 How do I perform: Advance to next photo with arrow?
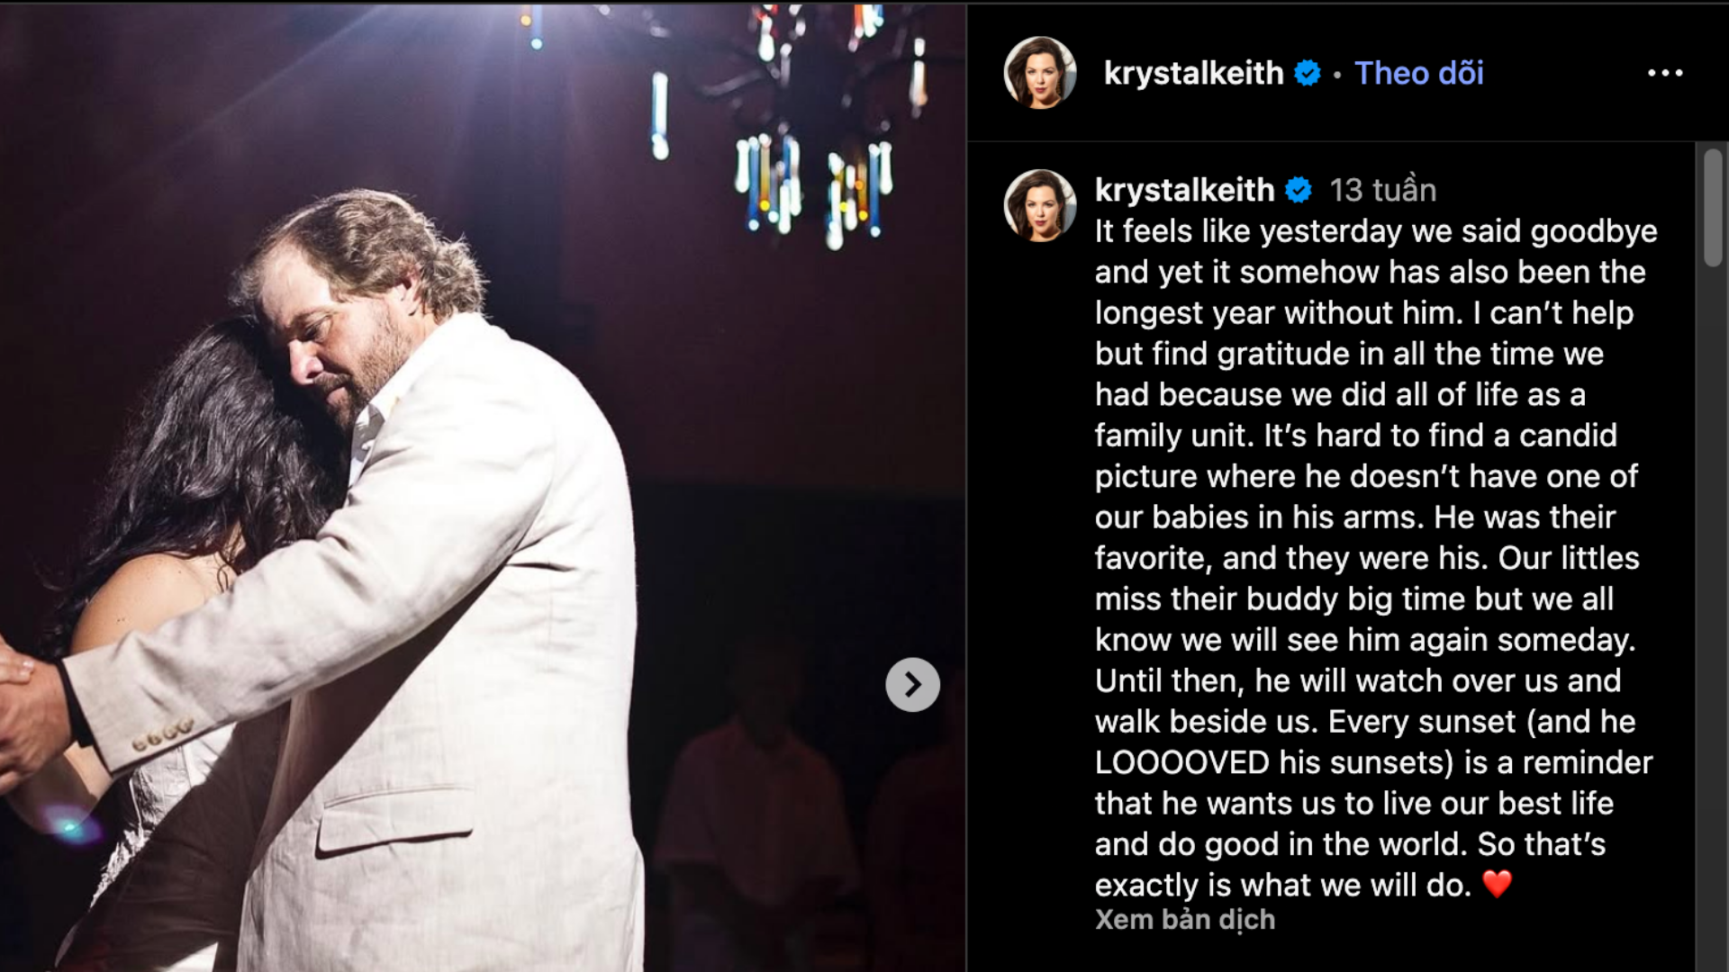(912, 685)
